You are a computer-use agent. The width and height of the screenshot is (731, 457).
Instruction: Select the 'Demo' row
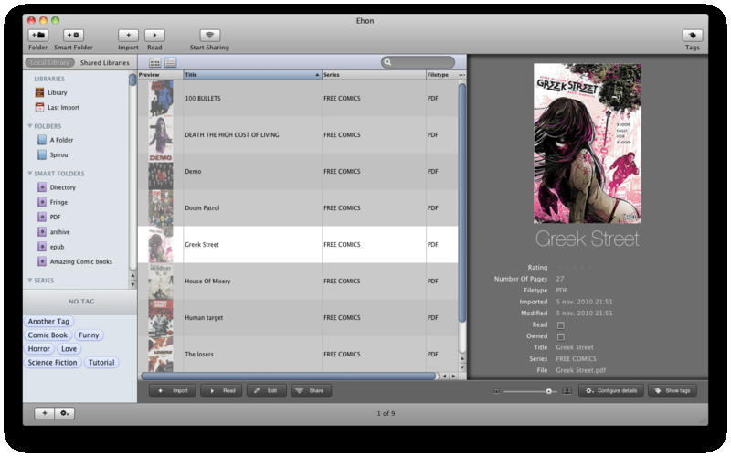pos(298,171)
